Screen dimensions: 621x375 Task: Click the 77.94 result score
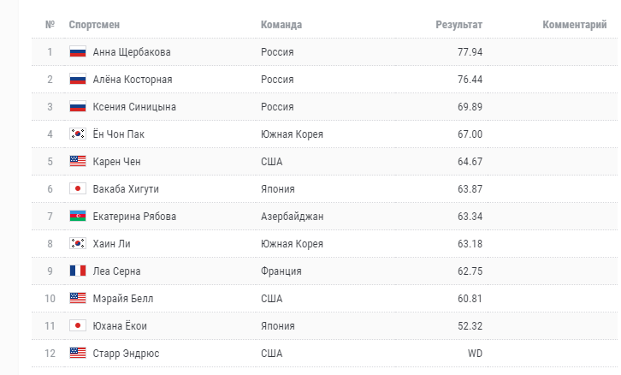tap(470, 52)
